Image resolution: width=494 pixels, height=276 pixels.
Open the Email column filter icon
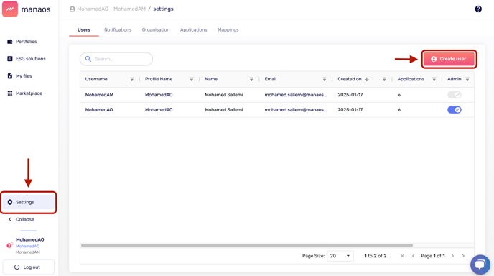click(x=325, y=79)
